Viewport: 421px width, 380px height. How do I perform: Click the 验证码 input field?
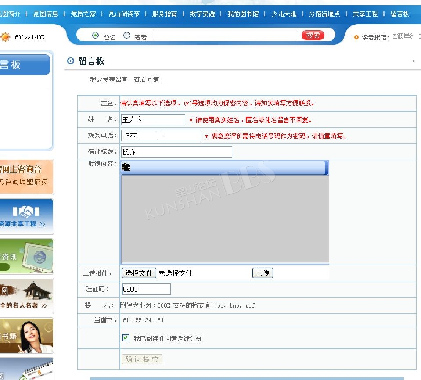(x=146, y=289)
